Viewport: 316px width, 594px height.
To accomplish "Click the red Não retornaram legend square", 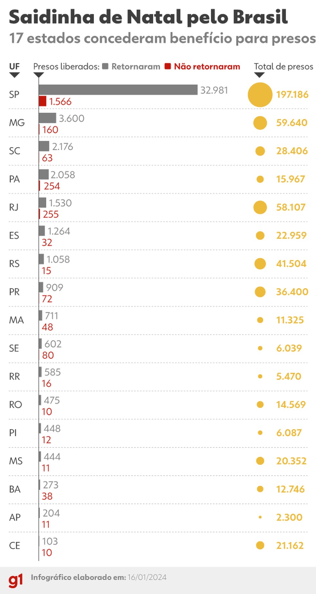I will tap(167, 66).
